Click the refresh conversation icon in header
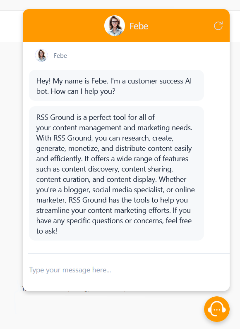This screenshot has height=329, width=240. (x=218, y=26)
